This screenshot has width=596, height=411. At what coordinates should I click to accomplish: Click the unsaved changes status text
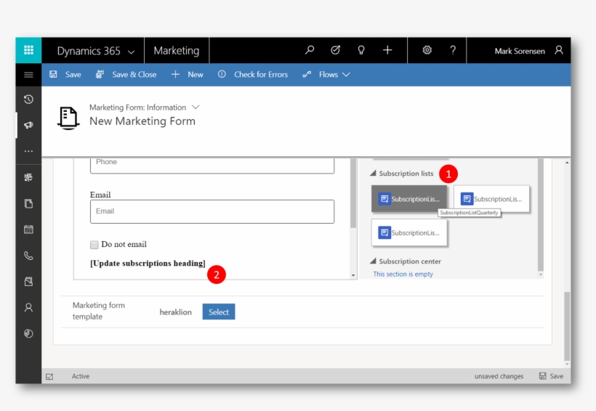(499, 376)
